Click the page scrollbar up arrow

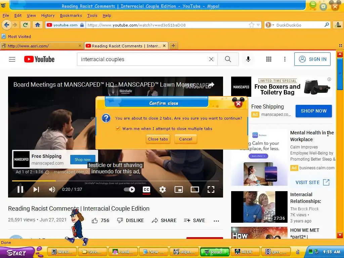tap(340, 54)
